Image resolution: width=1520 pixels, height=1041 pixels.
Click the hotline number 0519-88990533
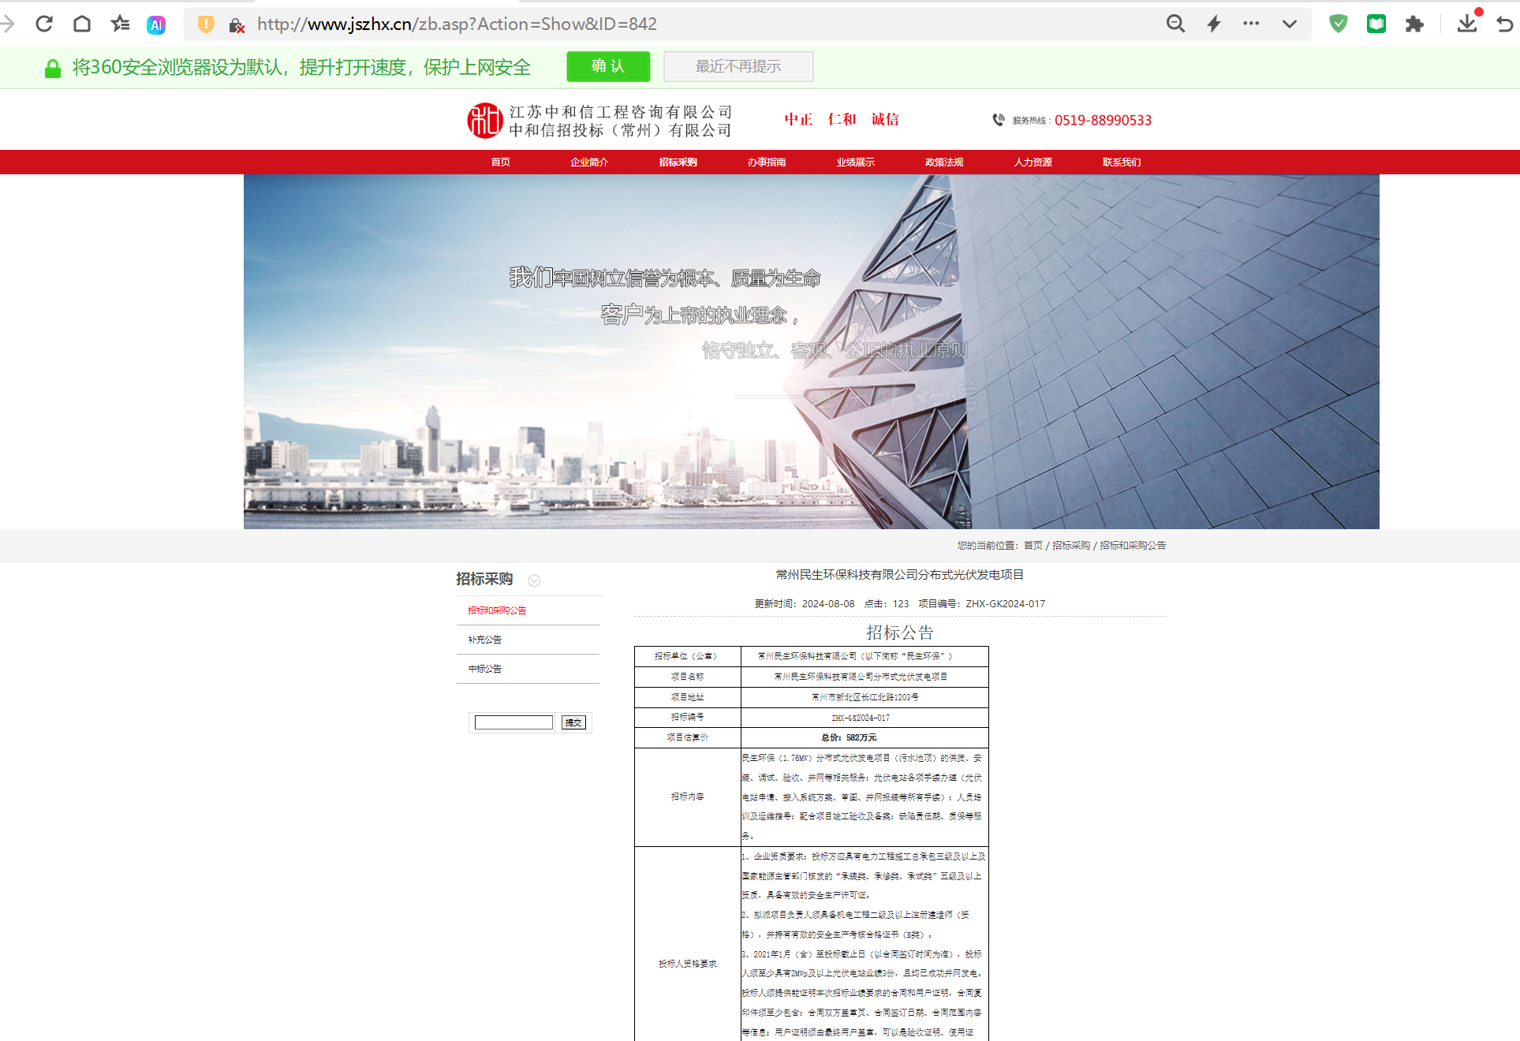click(x=1103, y=120)
